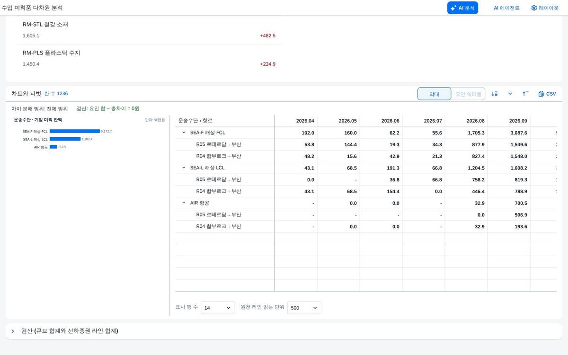568x355 pixels.
Task: Open the 원천 라인 읽는 단위 dropdown
Action: 304,308
